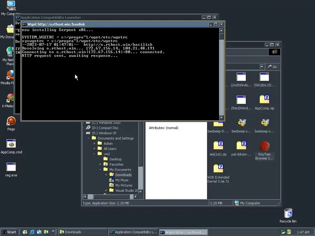Select the K-Meleon desktop shortcut
Screen dimensions: 315x236
[x=10, y=99]
